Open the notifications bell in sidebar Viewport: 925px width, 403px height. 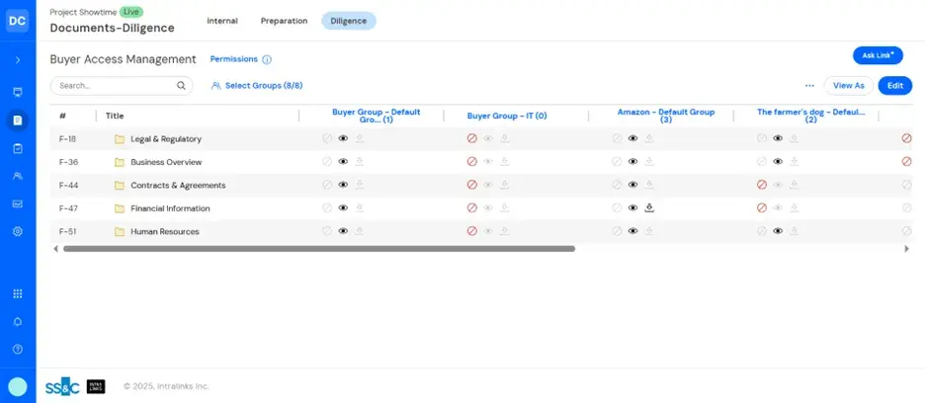click(18, 322)
